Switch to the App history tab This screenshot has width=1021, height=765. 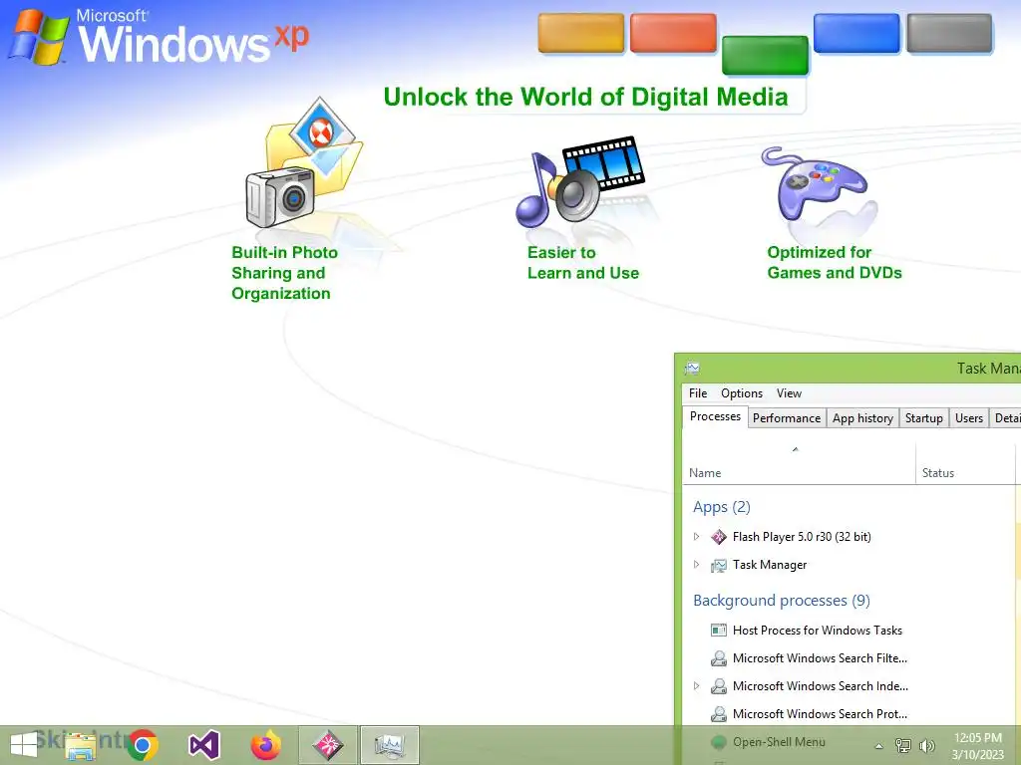(x=862, y=418)
